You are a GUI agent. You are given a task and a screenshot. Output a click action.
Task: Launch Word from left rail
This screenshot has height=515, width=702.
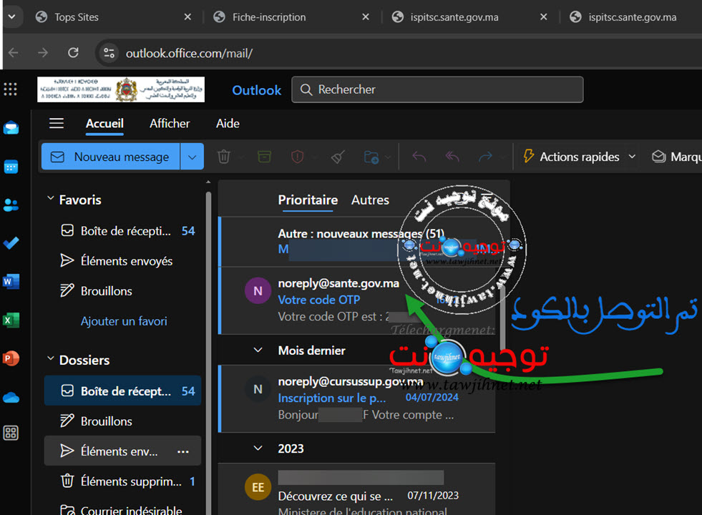coord(11,281)
